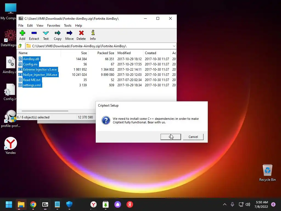281x211 pixels.
Task: Select the settings.xml file name
Action: click(x=32, y=85)
